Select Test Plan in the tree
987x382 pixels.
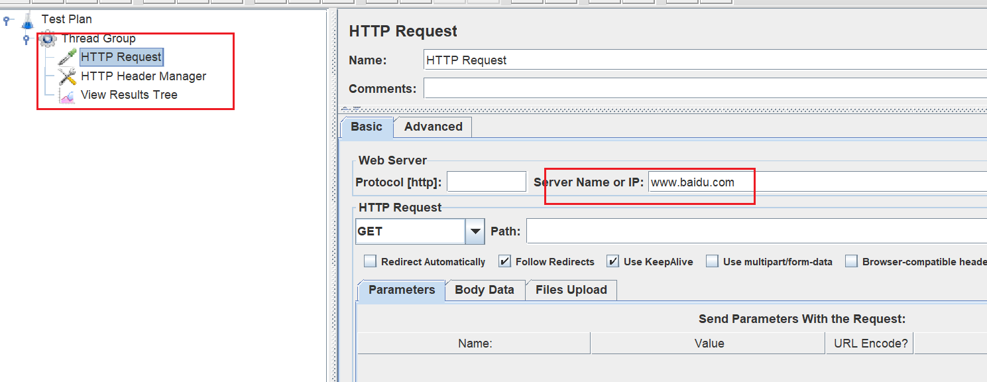click(66, 19)
